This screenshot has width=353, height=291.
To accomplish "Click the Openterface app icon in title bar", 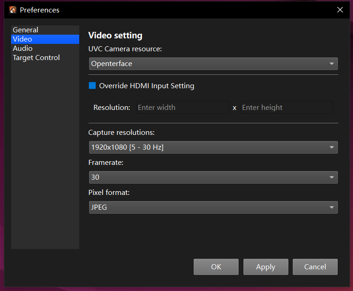I will 13,10.
